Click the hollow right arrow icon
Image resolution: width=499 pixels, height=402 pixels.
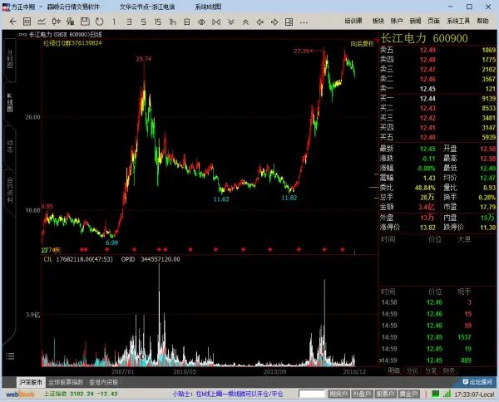274,22
